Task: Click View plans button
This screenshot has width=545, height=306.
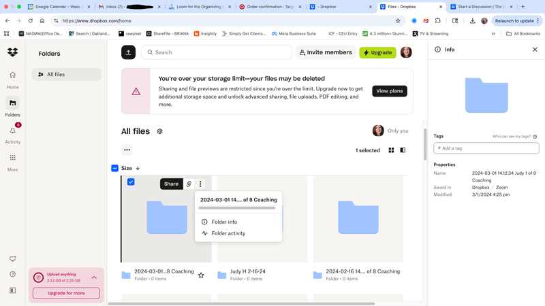Action: click(x=390, y=91)
